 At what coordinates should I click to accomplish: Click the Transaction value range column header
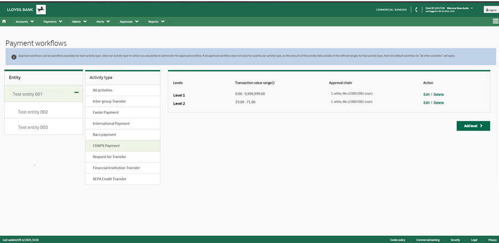pyautogui.click(x=255, y=83)
